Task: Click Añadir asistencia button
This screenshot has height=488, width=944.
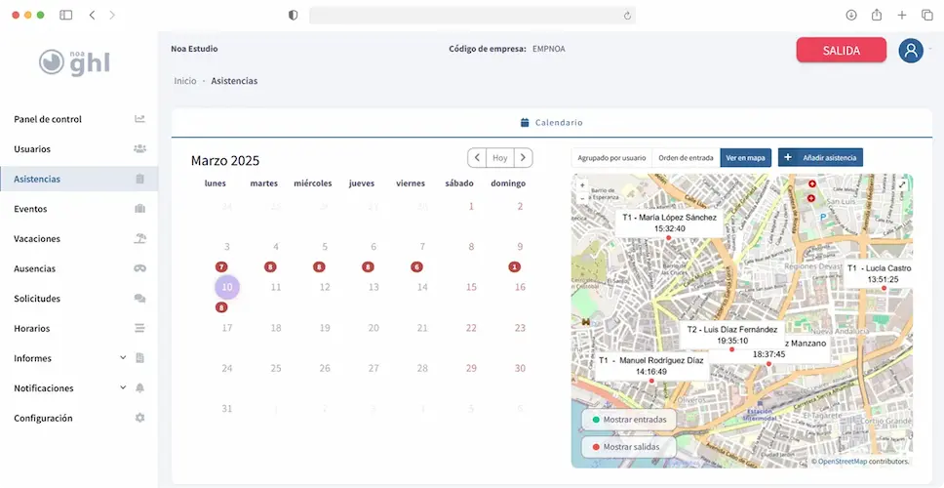Action: (820, 157)
